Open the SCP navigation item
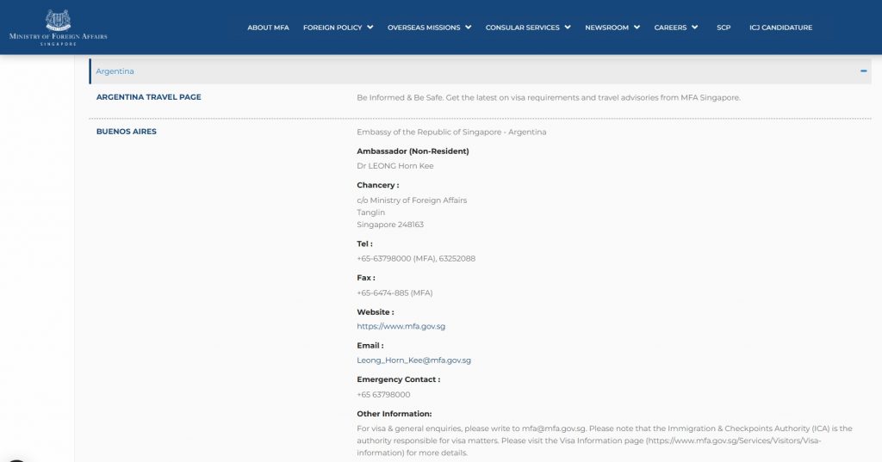Image resolution: width=882 pixels, height=462 pixels. click(724, 28)
